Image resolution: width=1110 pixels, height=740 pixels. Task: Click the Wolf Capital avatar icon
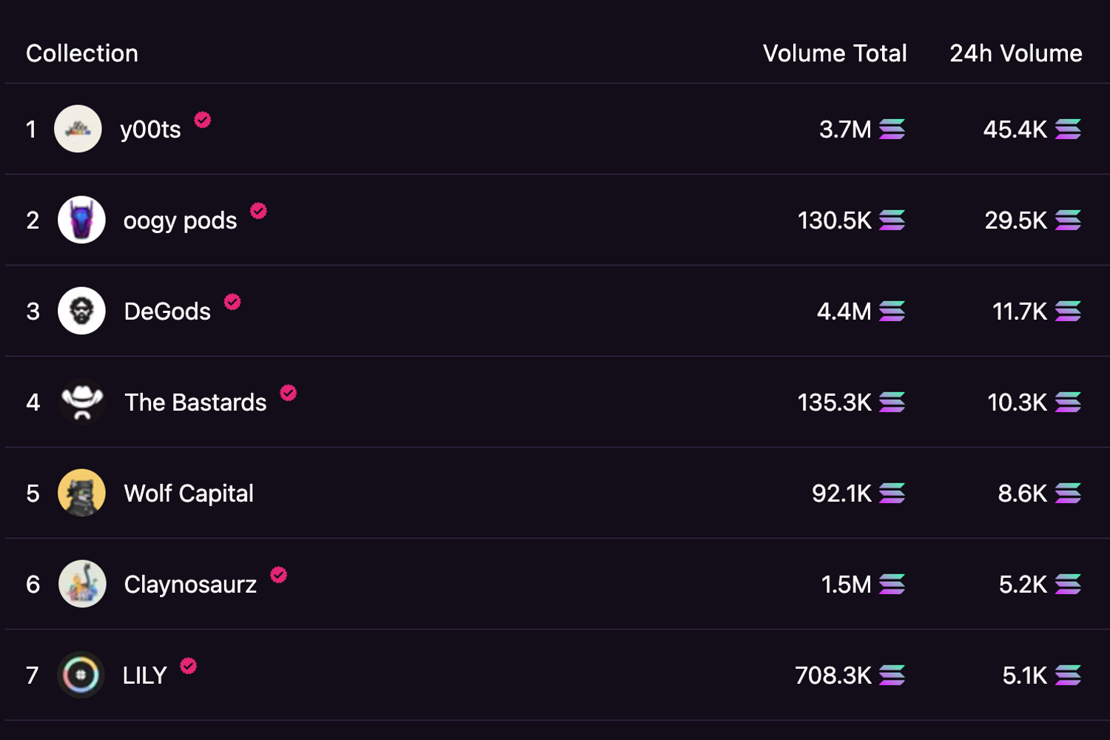[x=81, y=493]
